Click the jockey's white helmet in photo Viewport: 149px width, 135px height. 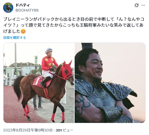[49, 50]
